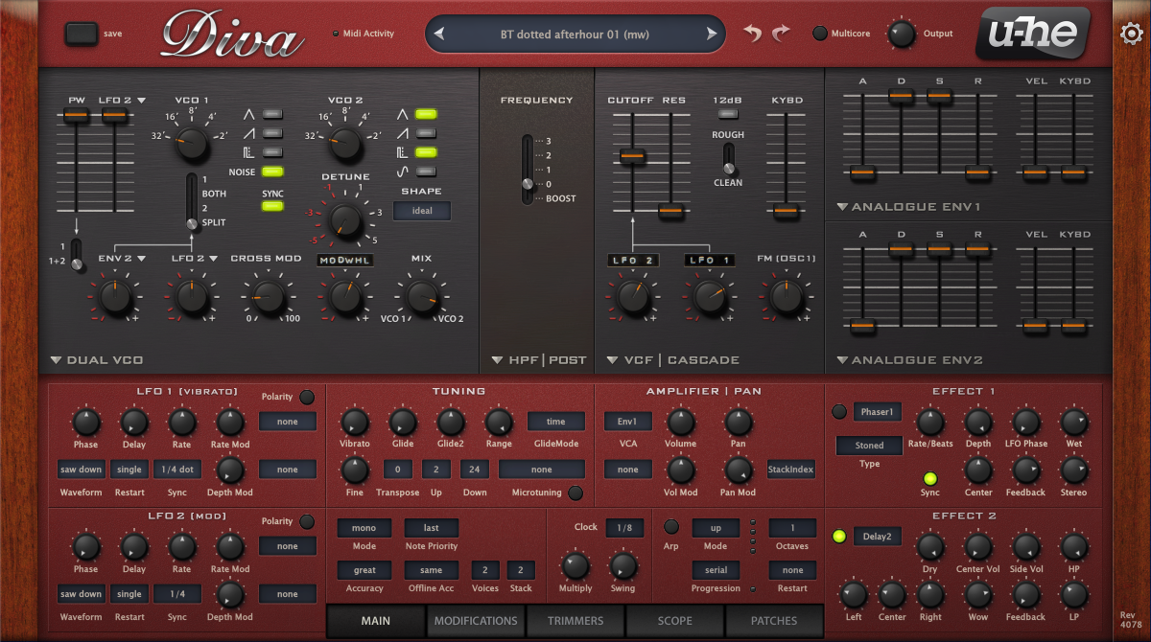
Task: Click the StackIndex button
Action: click(791, 470)
